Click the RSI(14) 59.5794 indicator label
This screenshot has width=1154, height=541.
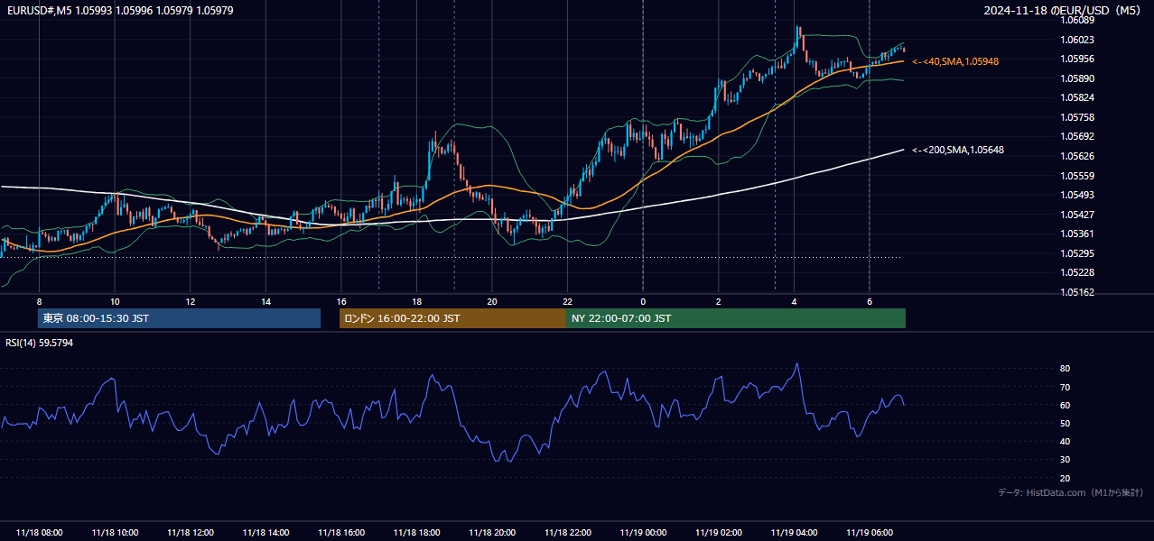[x=40, y=343]
